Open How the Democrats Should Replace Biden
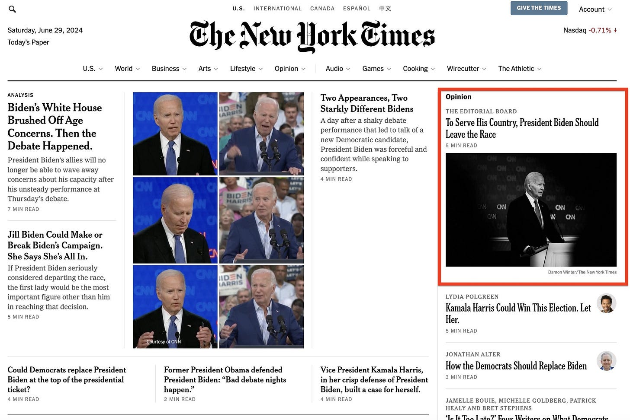 tap(516, 366)
